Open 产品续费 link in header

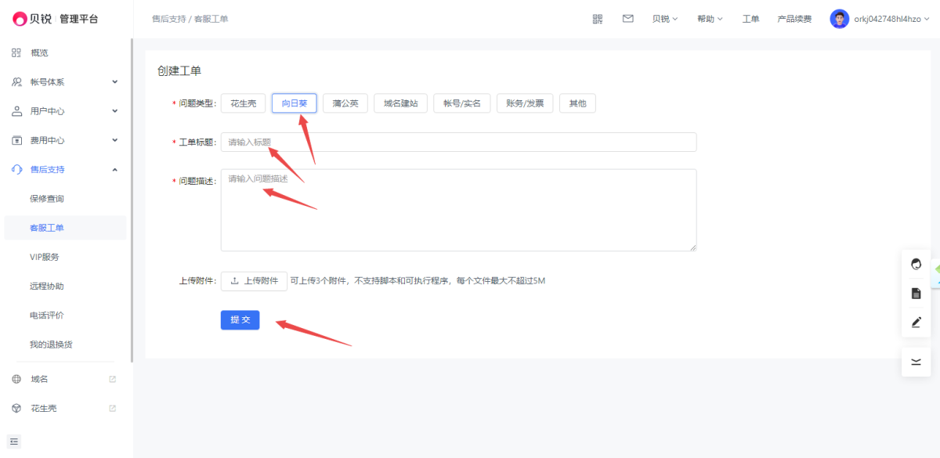(x=794, y=19)
